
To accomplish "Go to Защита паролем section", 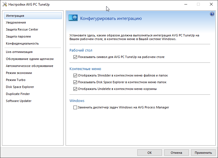I will [x=18, y=36].
